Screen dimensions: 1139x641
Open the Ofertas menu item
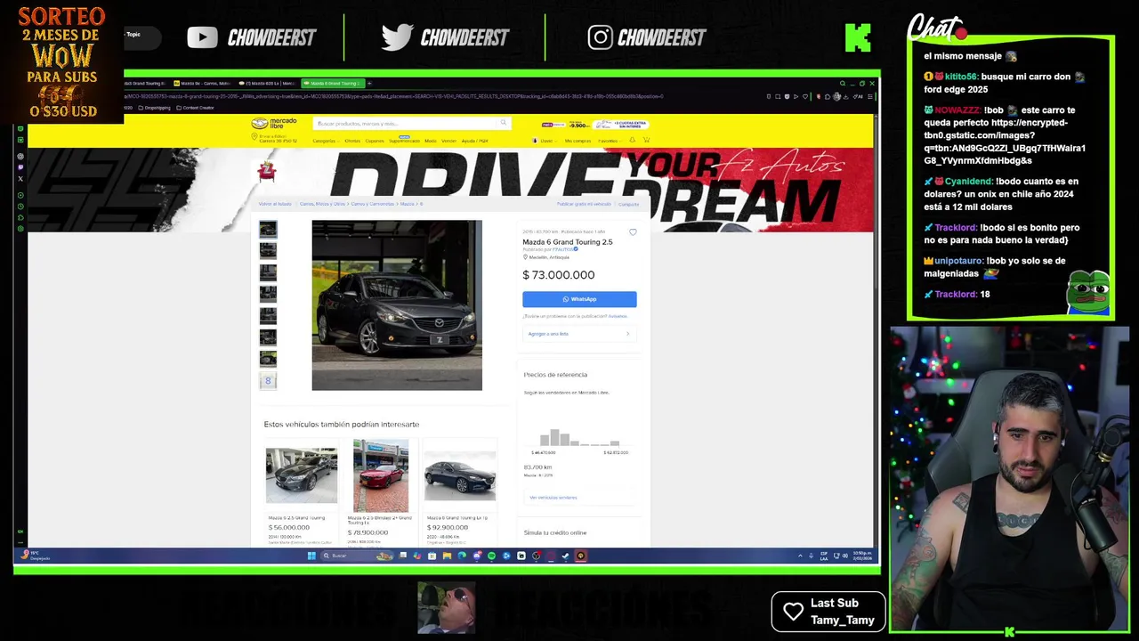coord(352,141)
